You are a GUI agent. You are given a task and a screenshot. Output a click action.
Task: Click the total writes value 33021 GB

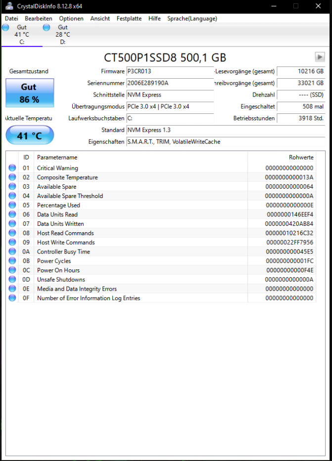(x=301, y=83)
